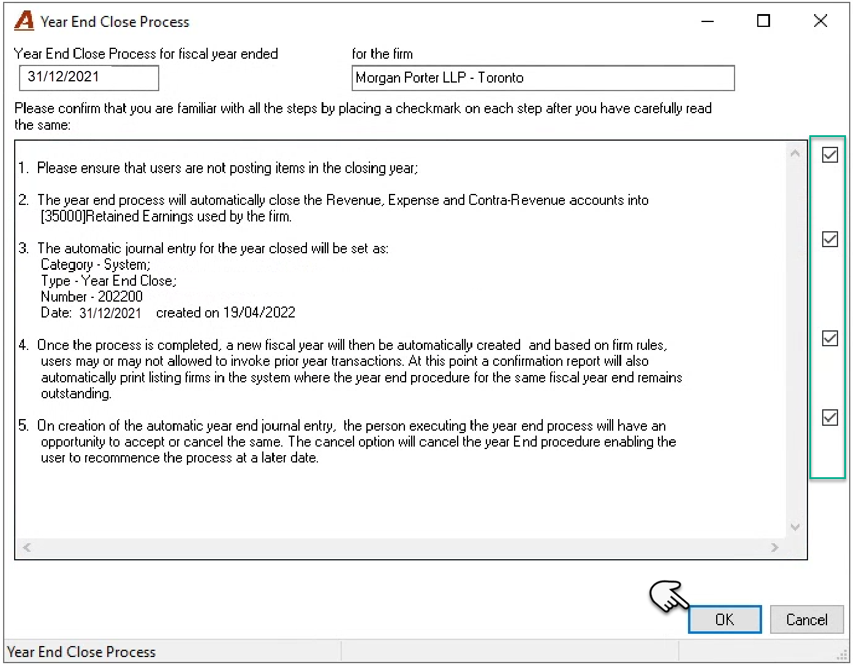This screenshot has height=665, width=854.
Task: Click the "[35000]Retained Earnings used by the firm." line
Action: [166, 217]
